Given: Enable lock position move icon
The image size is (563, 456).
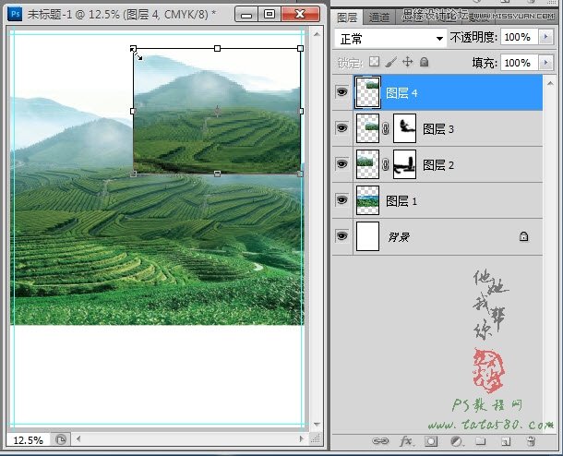Looking at the screenshot, I should click(408, 62).
